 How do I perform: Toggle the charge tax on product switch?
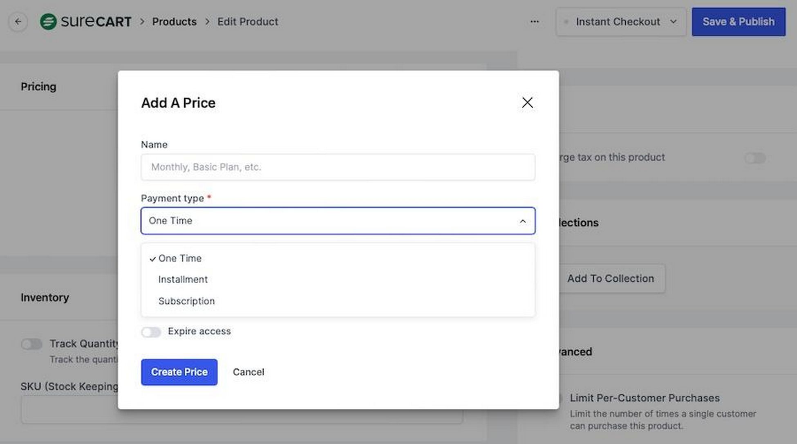(x=755, y=158)
